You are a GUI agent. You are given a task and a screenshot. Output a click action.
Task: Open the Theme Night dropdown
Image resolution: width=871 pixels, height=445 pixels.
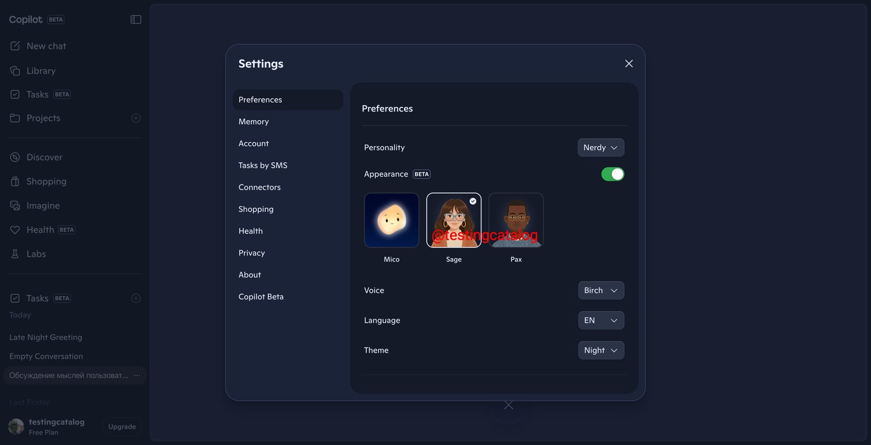coord(601,351)
